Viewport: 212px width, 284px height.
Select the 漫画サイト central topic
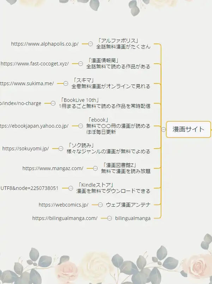tap(188, 129)
